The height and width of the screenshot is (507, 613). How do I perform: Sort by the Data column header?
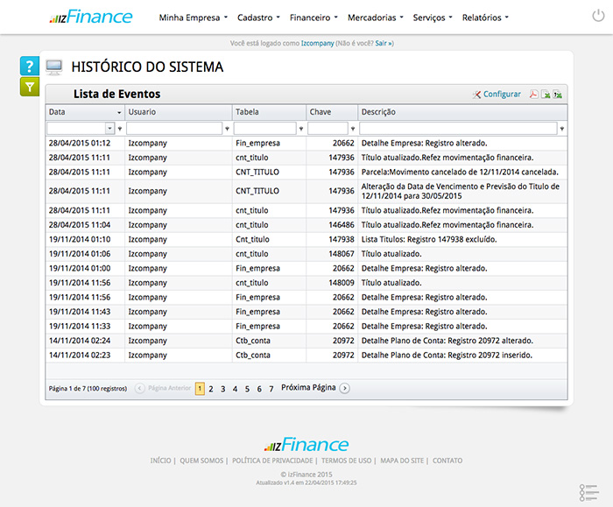coord(79,112)
